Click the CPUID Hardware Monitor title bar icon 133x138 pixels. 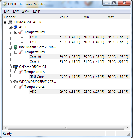click(4, 4)
